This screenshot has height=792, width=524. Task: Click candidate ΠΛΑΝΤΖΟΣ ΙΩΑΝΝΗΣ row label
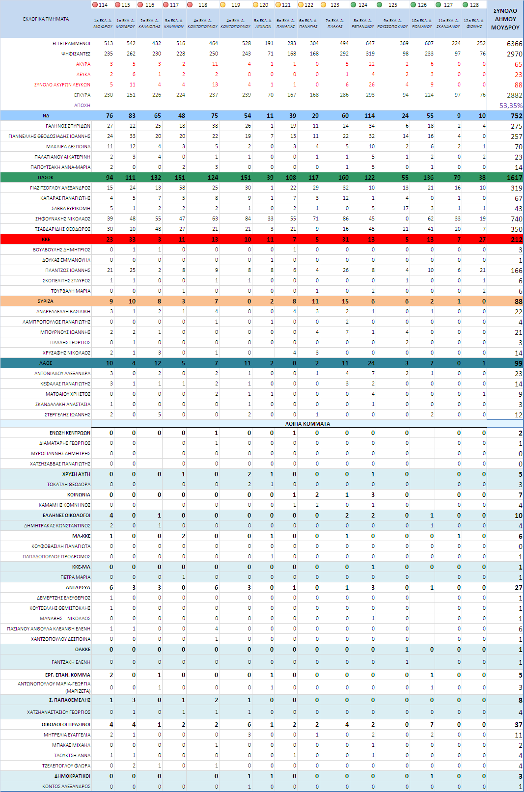coord(68,270)
